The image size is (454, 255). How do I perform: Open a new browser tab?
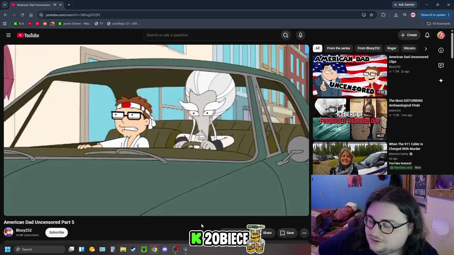click(x=69, y=5)
